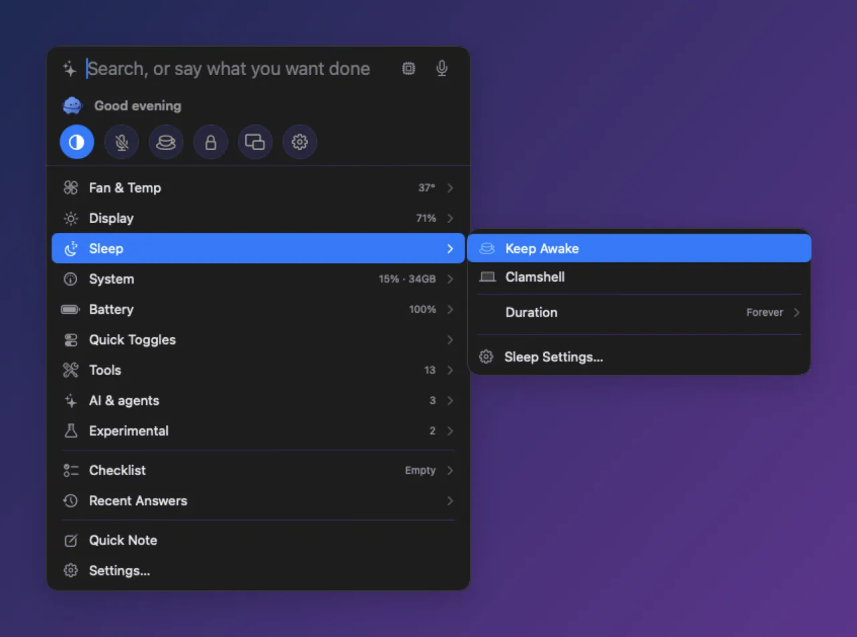
Task: Open the Display menu item
Action: 258,218
